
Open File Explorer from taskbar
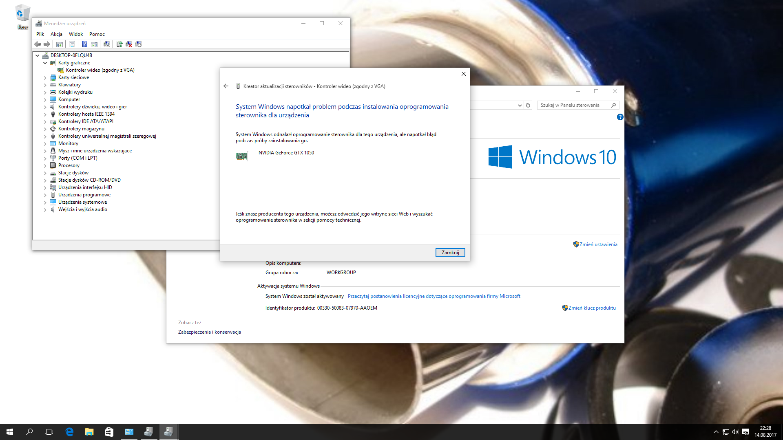pos(89,432)
